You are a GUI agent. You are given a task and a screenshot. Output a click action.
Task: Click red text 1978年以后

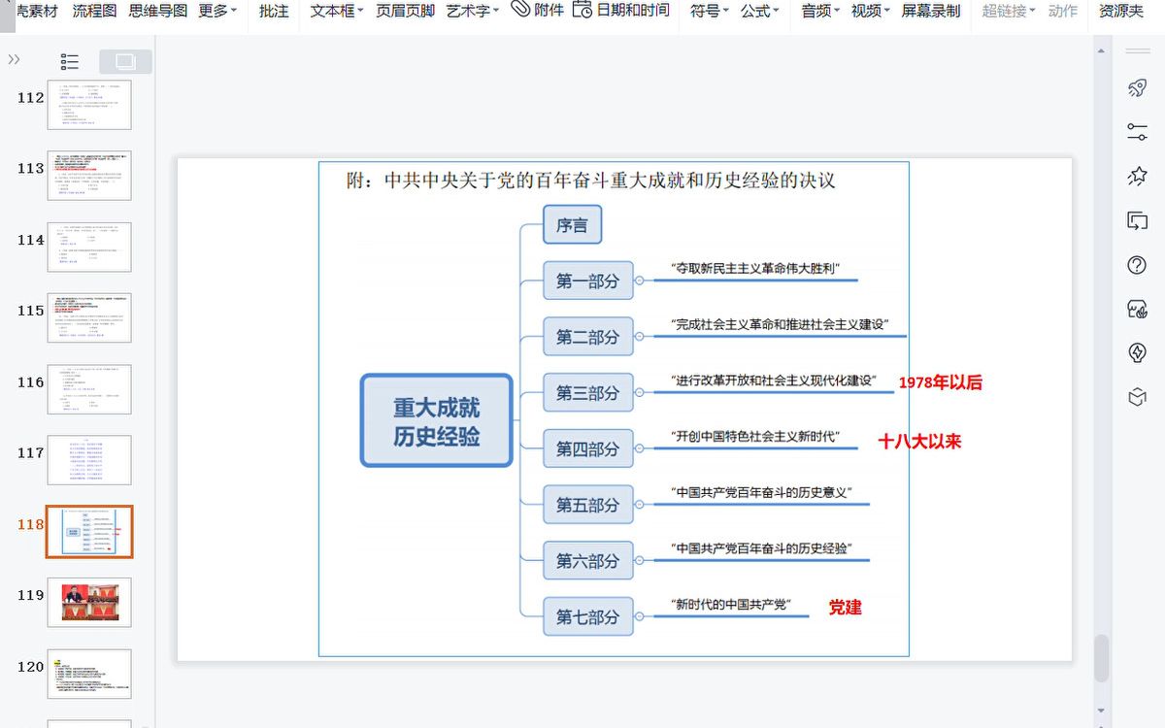tap(940, 382)
